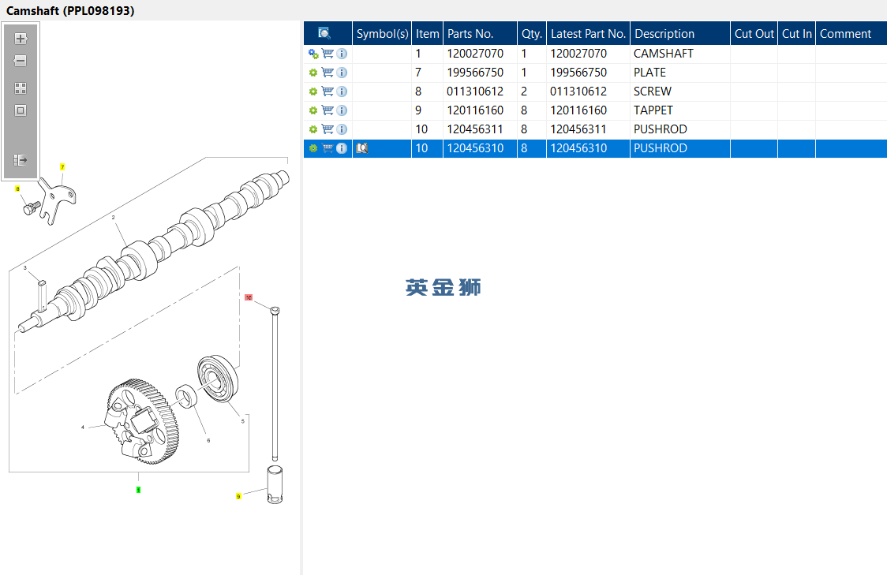Click cart icon for PUSHROD 120456310
This screenshot has width=887, height=575.
(327, 148)
